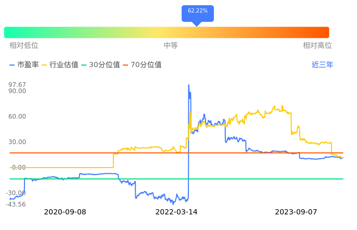The height and width of the screenshot is (230, 357).
Task: Click the valuation gradient bar
Action: (x=167, y=32)
